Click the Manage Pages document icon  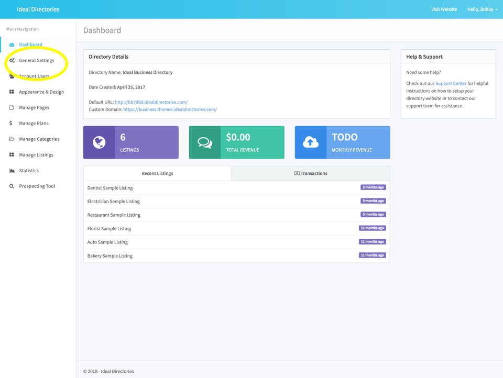12,108
